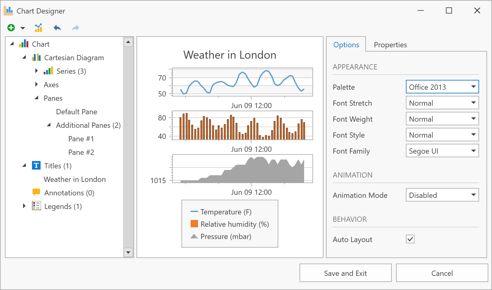Switch to the Options tab

pyautogui.click(x=346, y=45)
